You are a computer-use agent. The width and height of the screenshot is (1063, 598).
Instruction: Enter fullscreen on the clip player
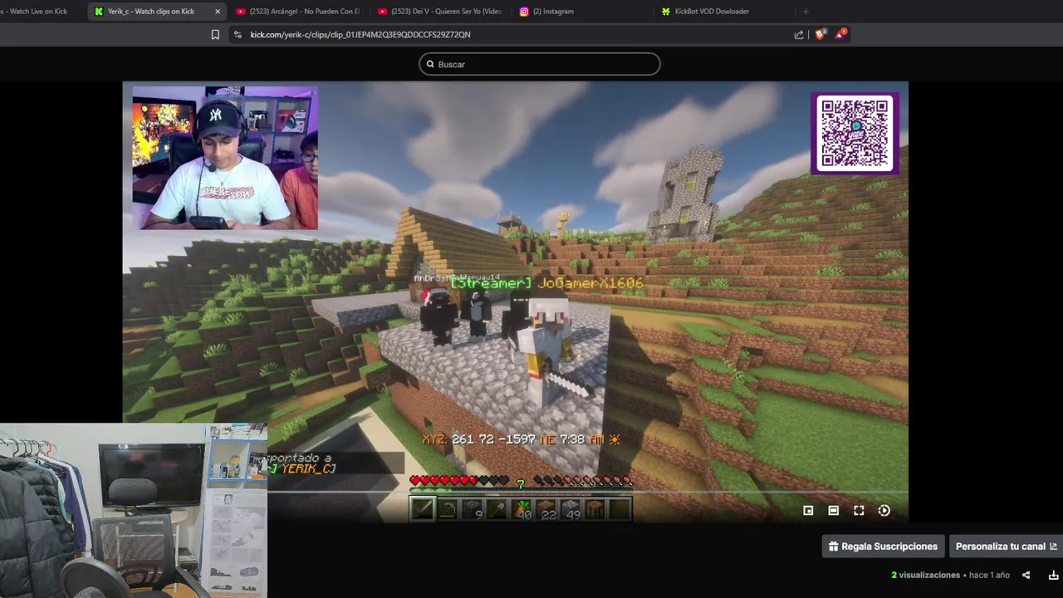tap(859, 511)
